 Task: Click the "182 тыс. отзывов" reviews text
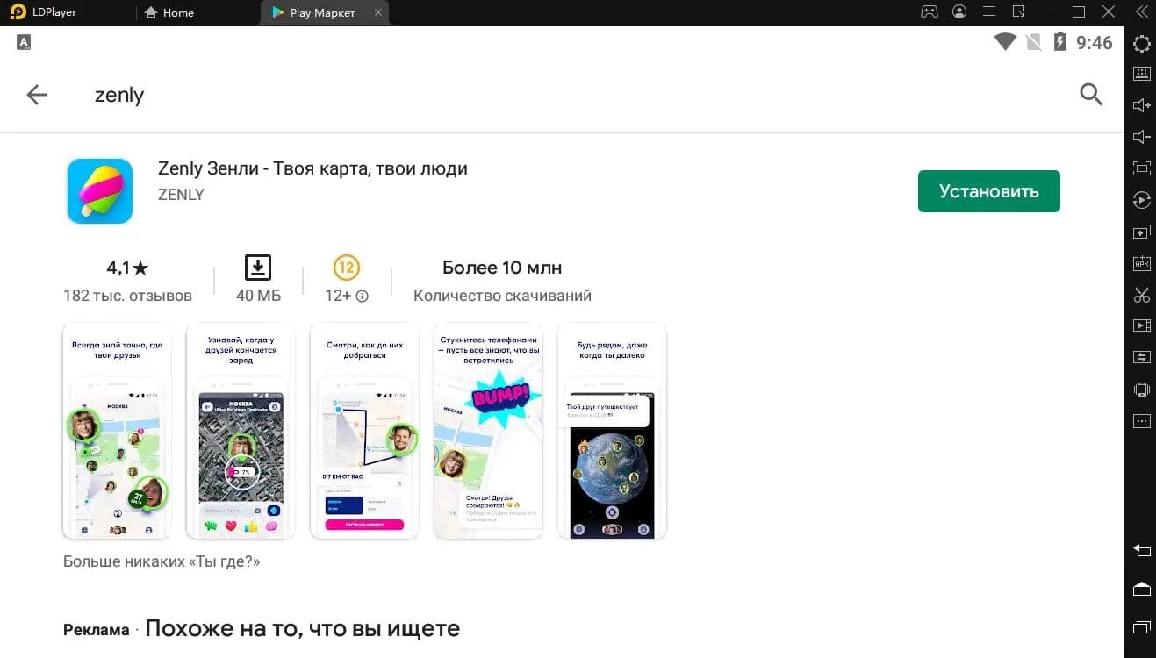[x=127, y=296]
